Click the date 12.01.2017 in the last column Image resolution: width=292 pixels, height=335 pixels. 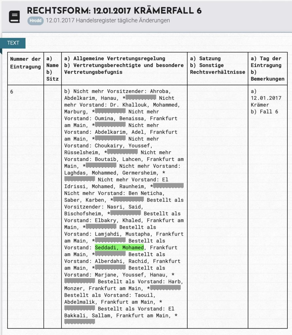tap(266, 98)
